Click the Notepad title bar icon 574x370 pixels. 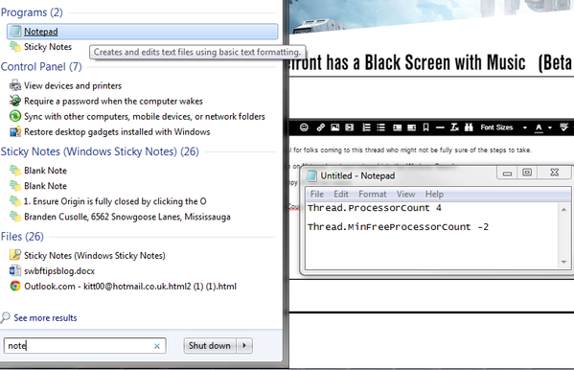click(311, 175)
